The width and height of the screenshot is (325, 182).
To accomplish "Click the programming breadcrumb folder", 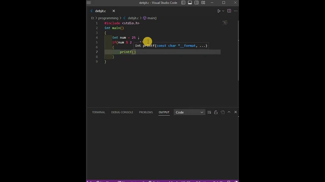I will click(x=108, y=18).
